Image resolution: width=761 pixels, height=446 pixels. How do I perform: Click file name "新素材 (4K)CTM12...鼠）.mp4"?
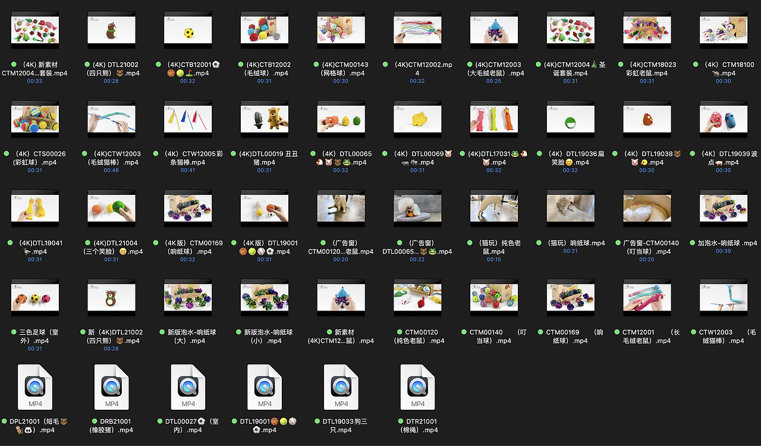(341, 336)
